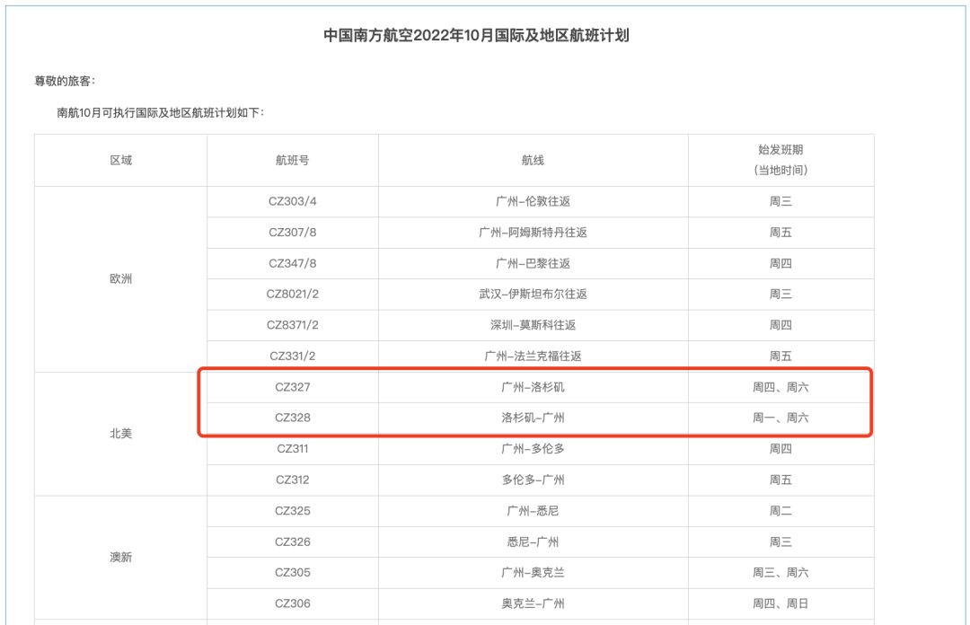
Task: Click the greeting text 尊敬的旅客
Action: click(x=63, y=81)
